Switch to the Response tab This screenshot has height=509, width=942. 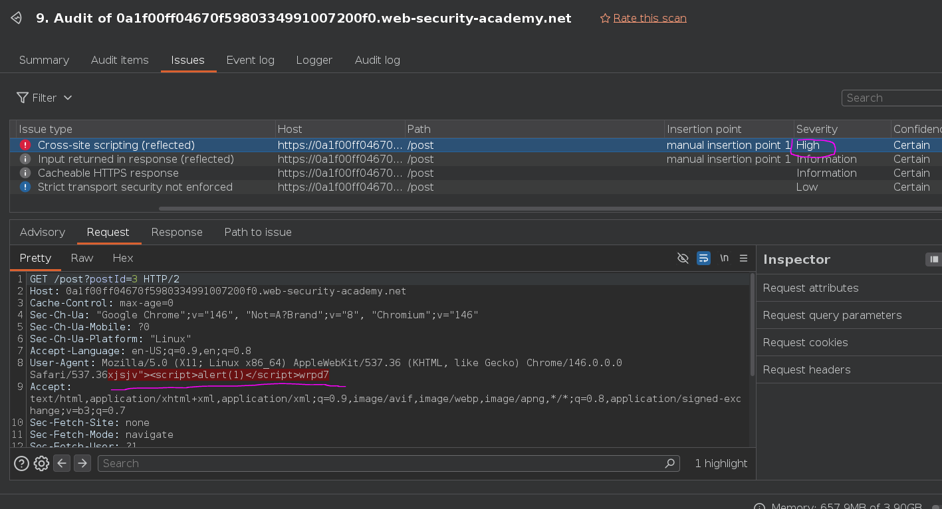tap(177, 232)
